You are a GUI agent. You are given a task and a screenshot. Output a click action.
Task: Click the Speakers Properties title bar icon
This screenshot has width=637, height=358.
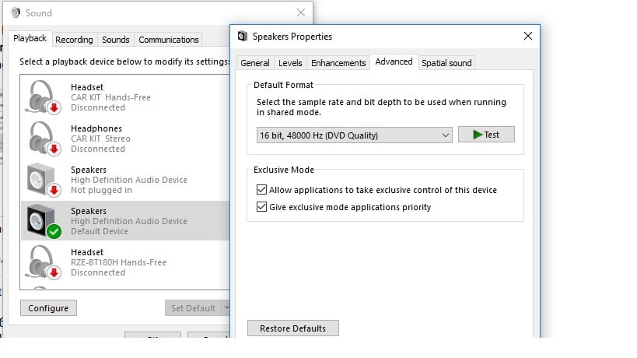point(243,37)
